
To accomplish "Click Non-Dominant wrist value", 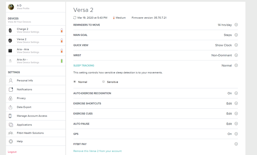I will tap(222, 55).
